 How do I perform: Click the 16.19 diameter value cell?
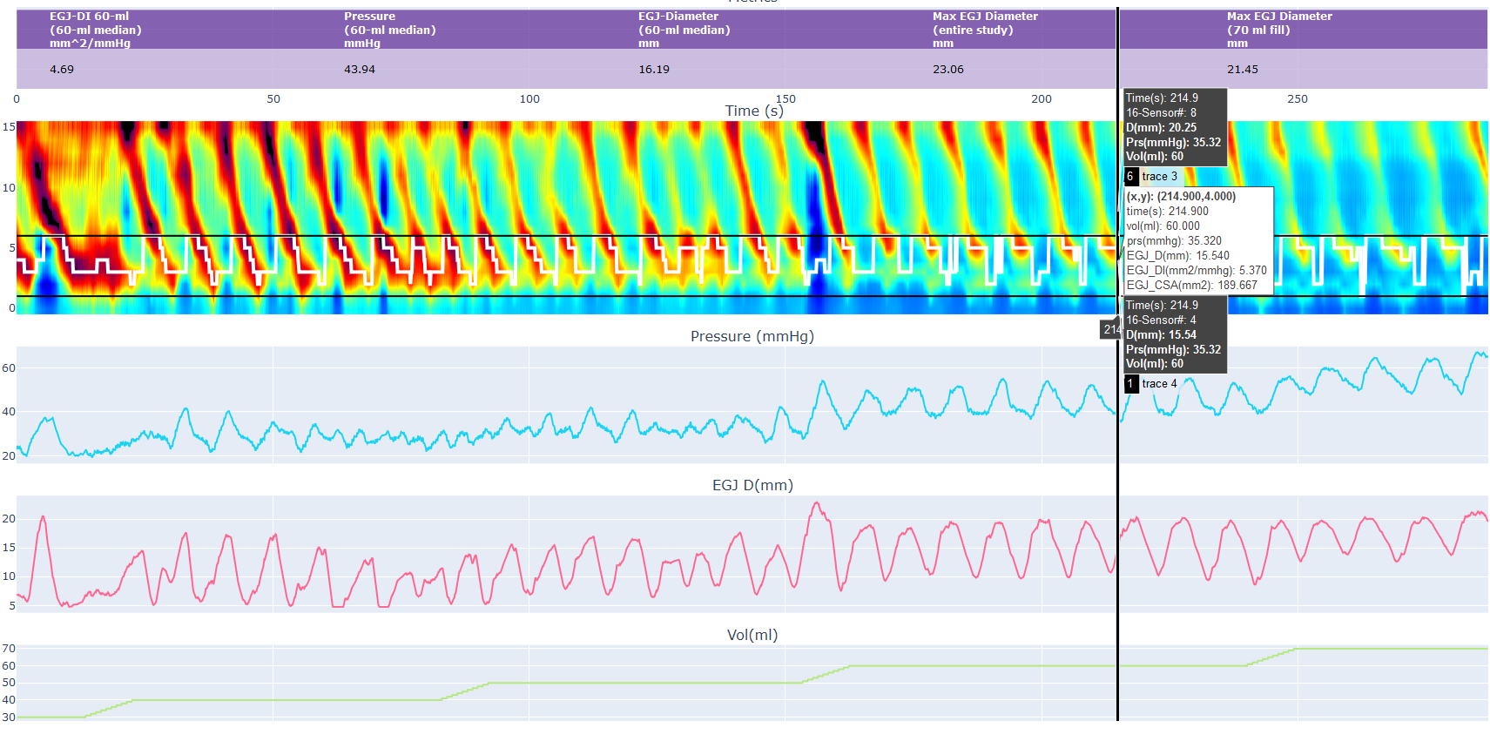[654, 70]
